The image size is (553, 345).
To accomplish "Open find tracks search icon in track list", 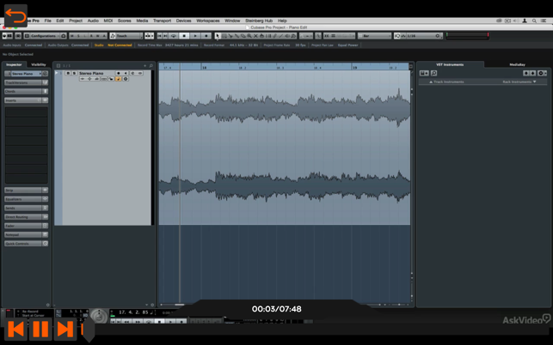I will click(x=151, y=66).
